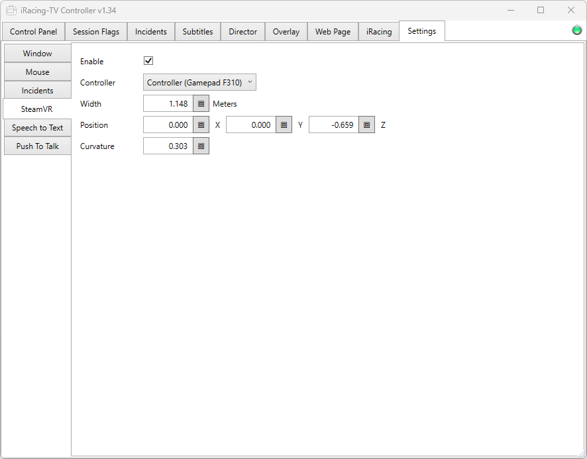This screenshot has width=587, height=459.
Task: Open the Incidents settings side tab
Action: [x=38, y=90]
